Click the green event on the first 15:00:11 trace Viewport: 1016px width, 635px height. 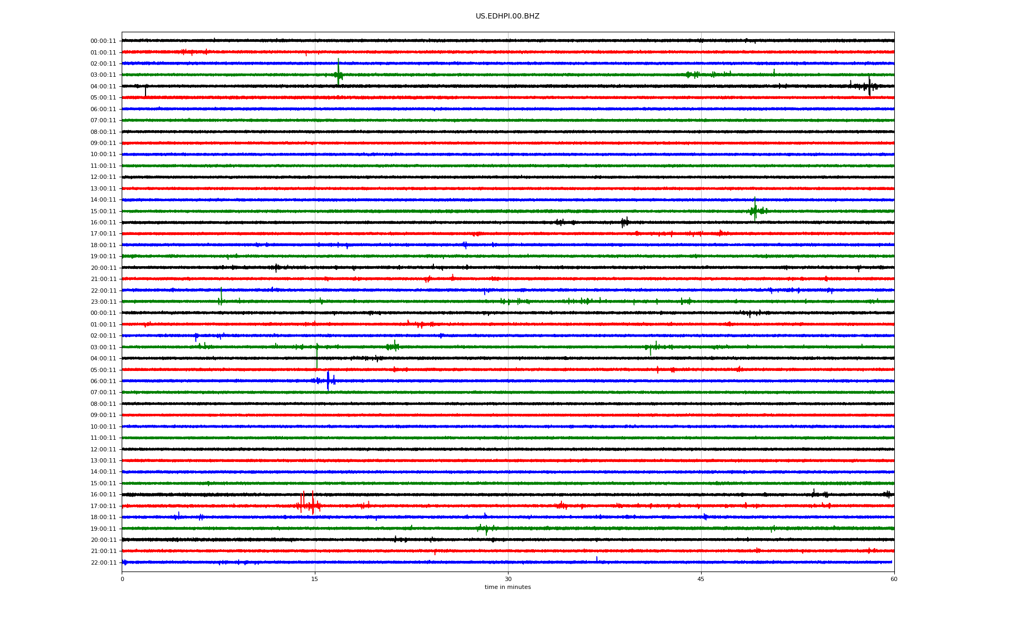[755, 211]
